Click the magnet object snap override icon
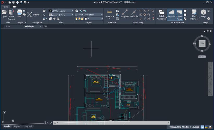The width and height of the screenshot is (214, 130). [x=153, y=19]
